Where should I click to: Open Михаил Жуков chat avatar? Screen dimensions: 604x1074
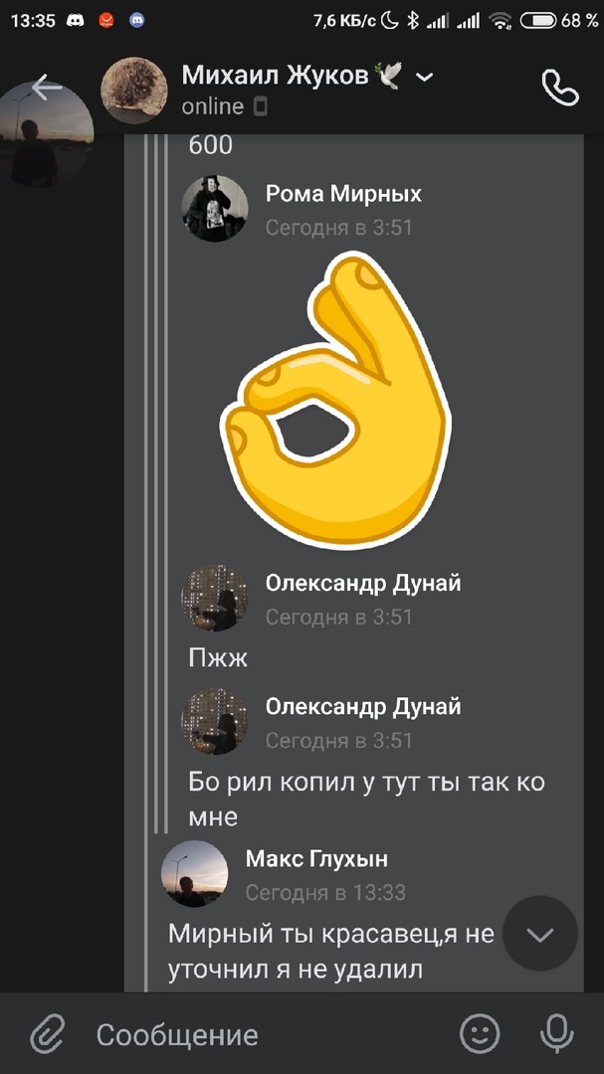pos(134,90)
